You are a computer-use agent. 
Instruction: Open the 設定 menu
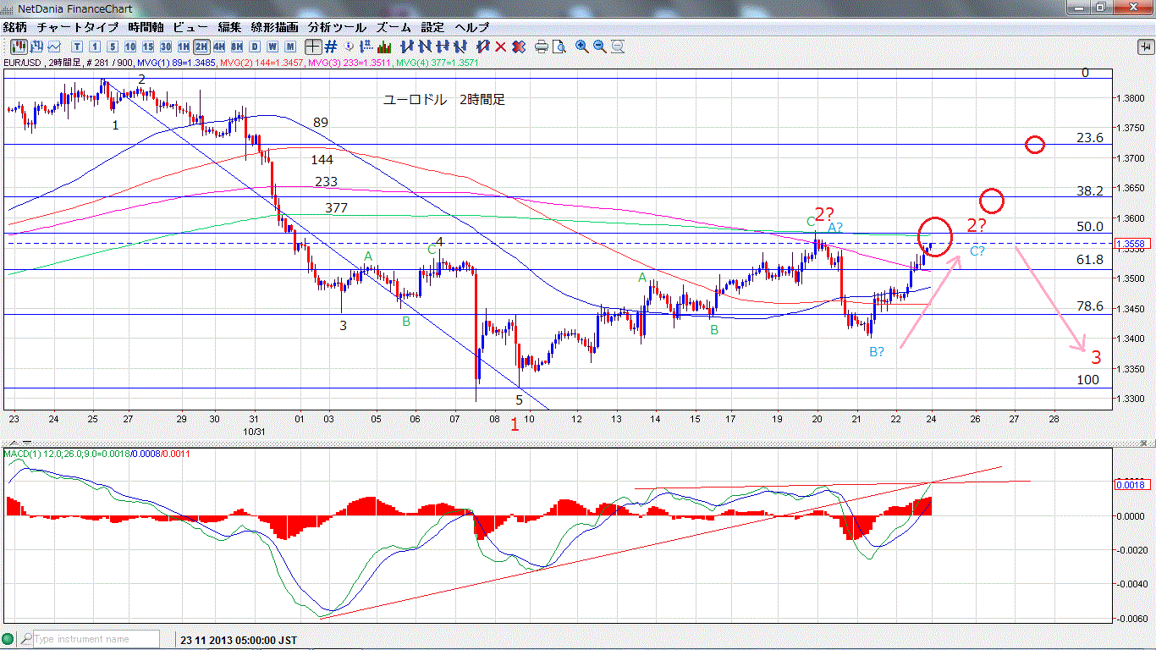433,27
